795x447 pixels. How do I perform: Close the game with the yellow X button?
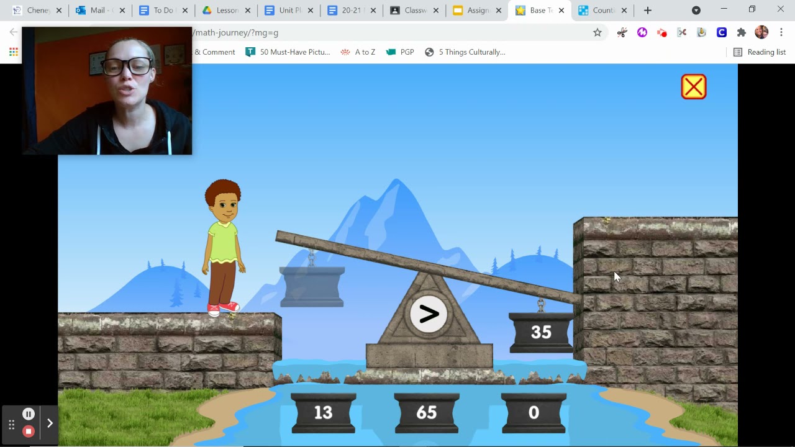pyautogui.click(x=694, y=87)
